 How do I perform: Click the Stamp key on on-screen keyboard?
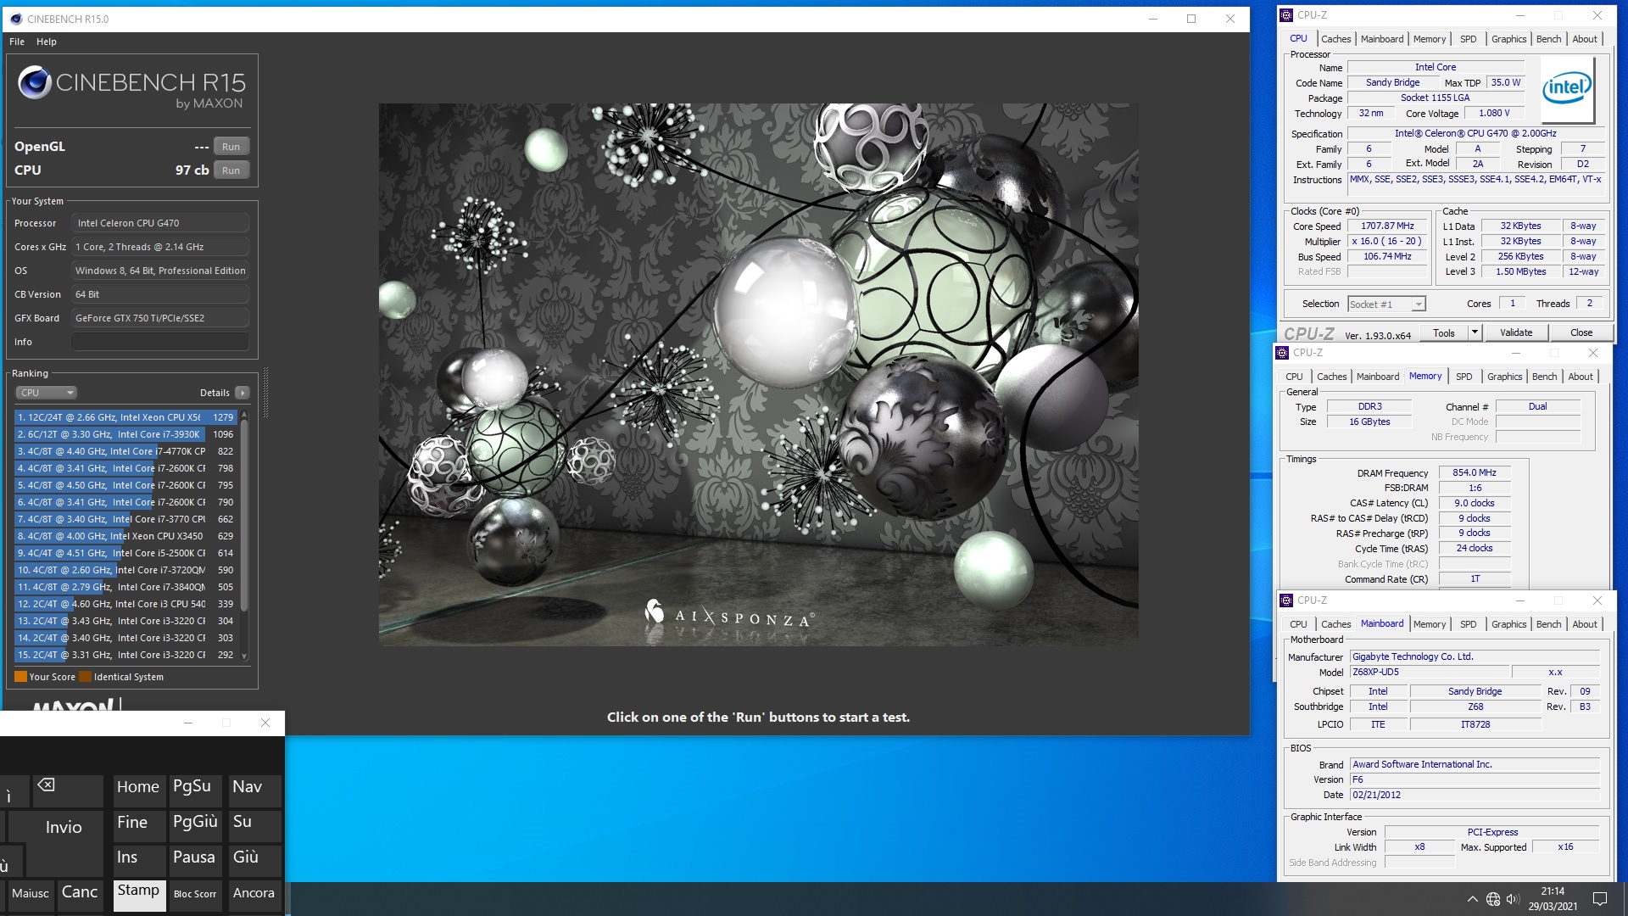click(138, 896)
